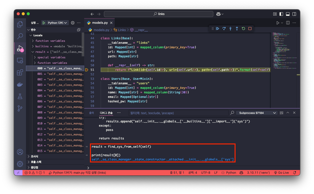Image resolution: width=314 pixels, height=194 pixels.
Task: Open the Manage gear icon
Action: coord(20,164)
